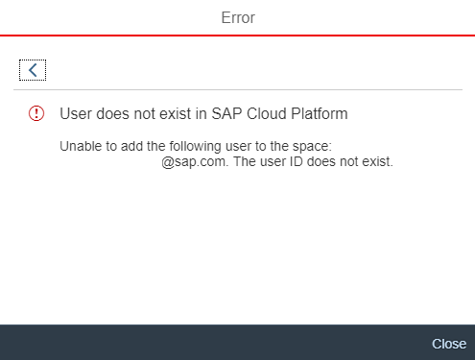This screenshot has width=475, height=360.
Task: Select the 'User does not exist' heading
Action: tap(203, 113)
